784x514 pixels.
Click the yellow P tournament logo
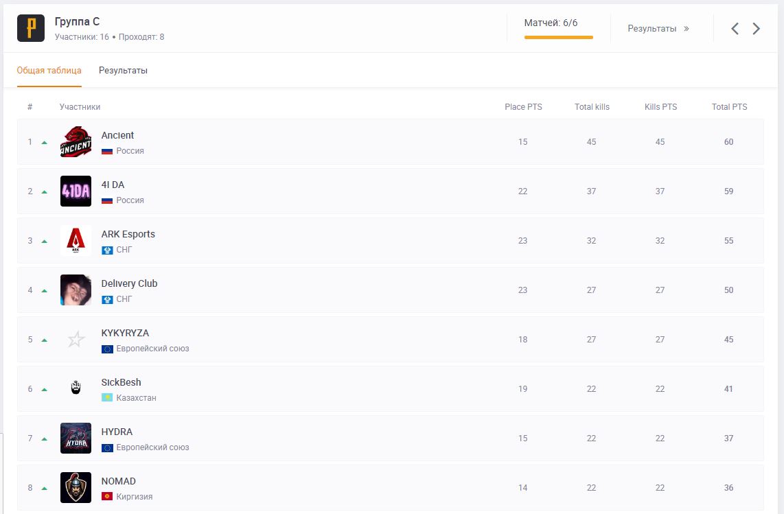click(31, 28)
